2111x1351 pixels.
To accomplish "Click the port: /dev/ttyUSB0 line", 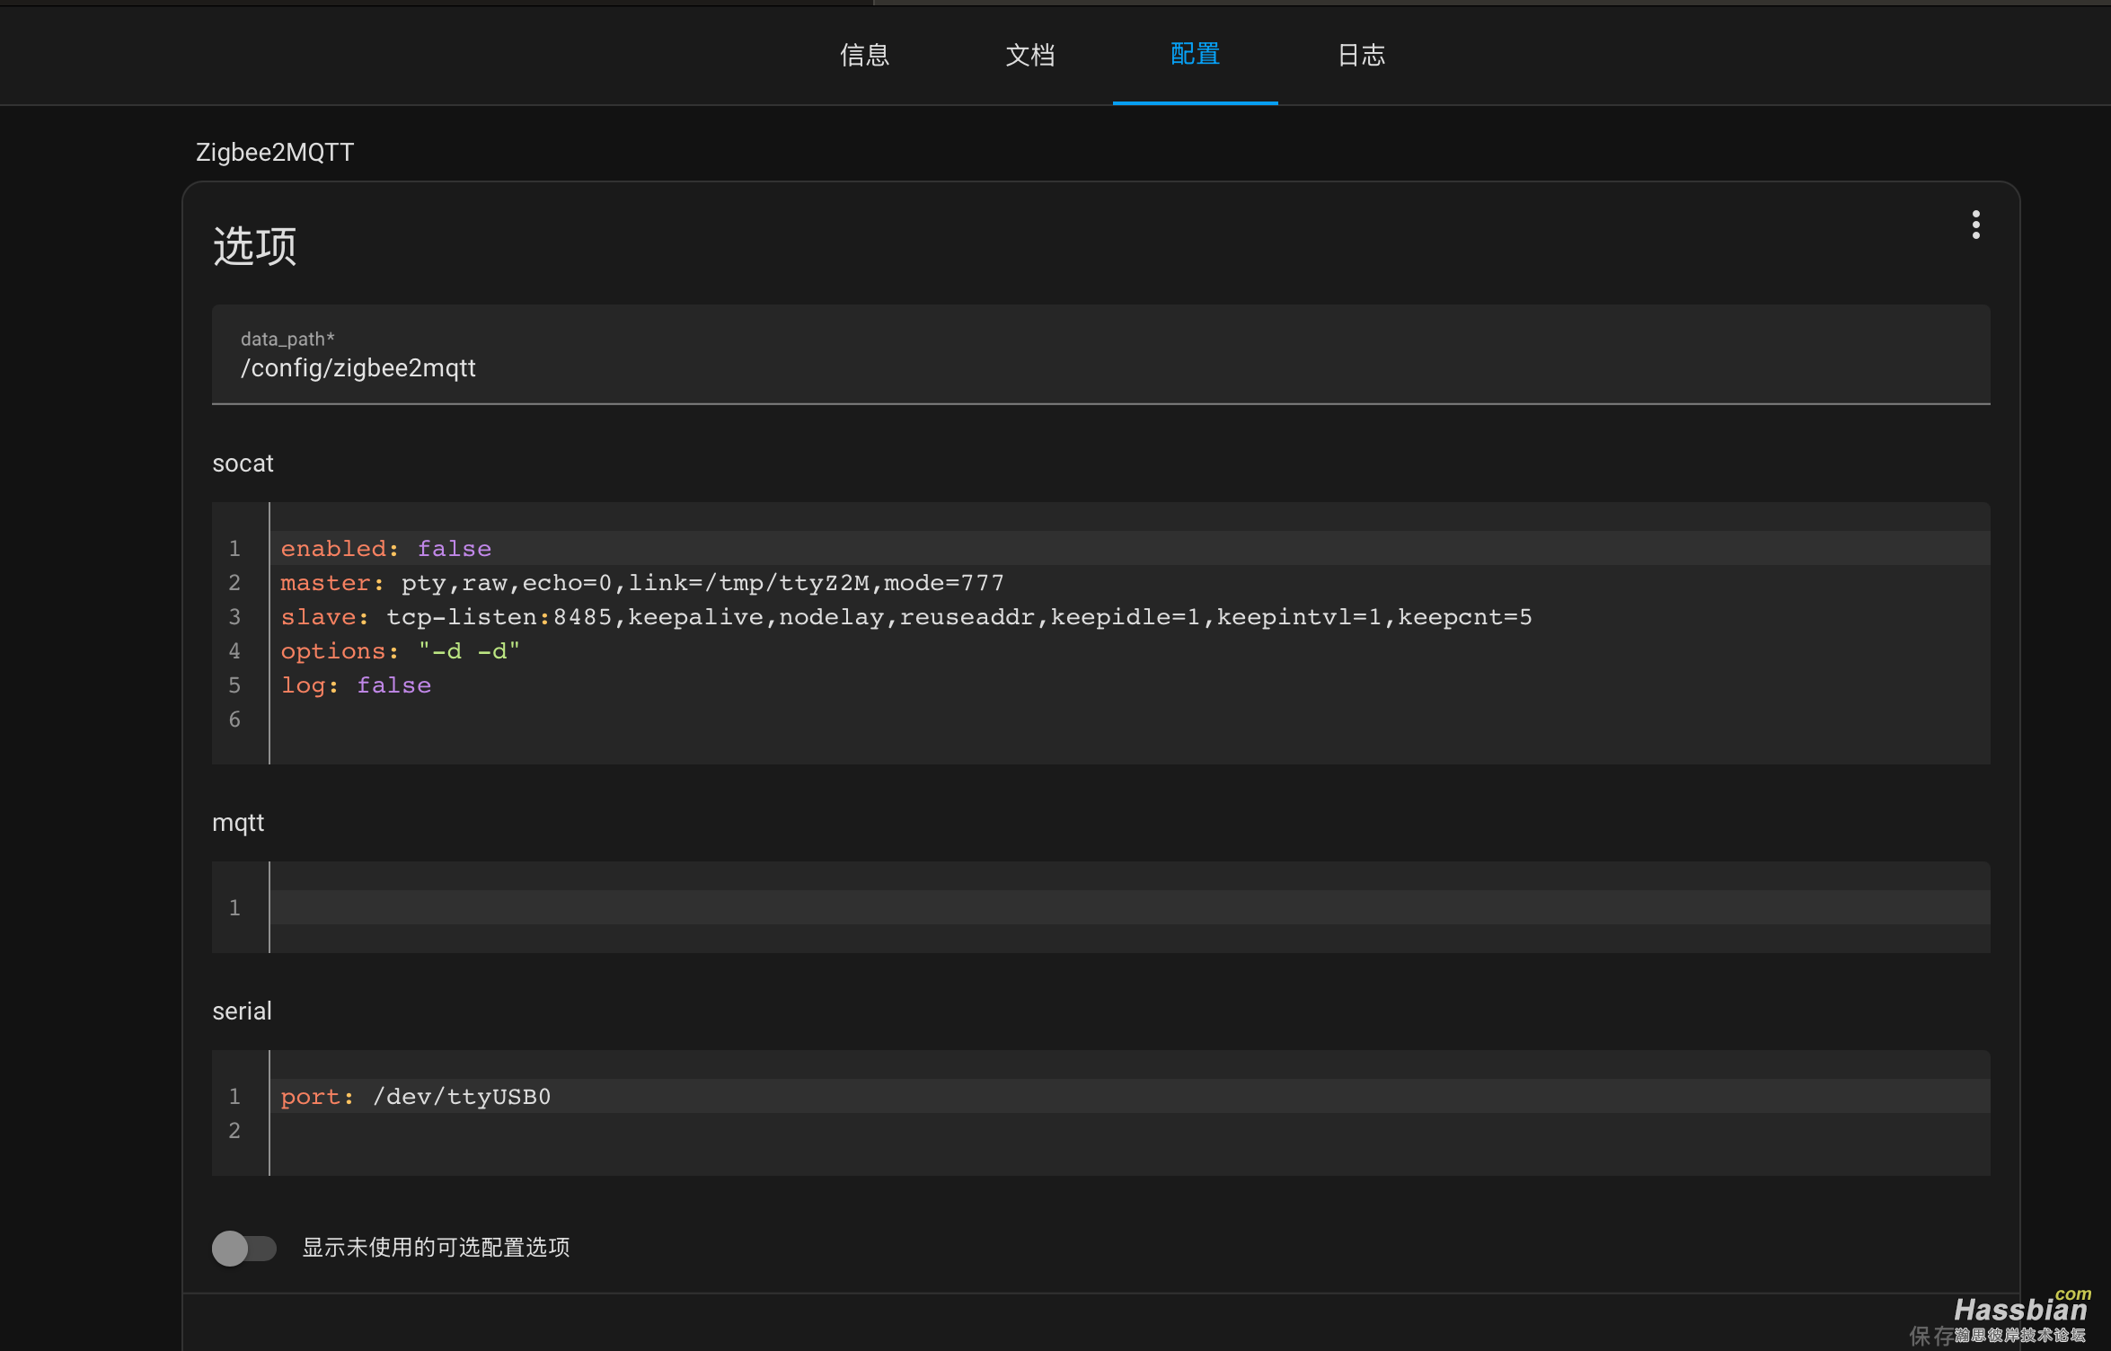I will point(1130,1096).
